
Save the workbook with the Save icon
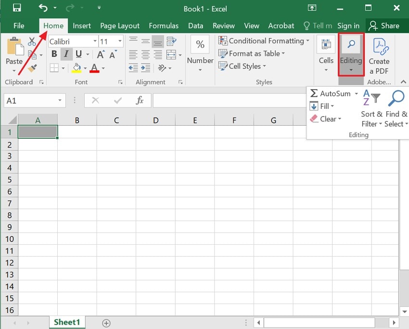click(x=18, y=8)
